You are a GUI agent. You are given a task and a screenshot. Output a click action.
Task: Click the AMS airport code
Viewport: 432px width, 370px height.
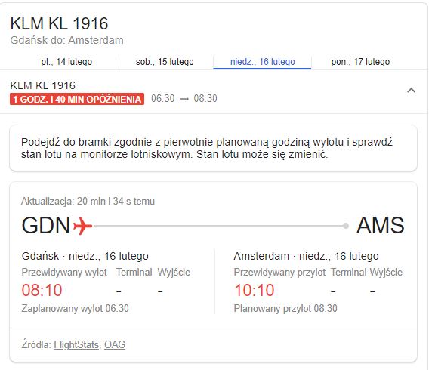(380, 225)
